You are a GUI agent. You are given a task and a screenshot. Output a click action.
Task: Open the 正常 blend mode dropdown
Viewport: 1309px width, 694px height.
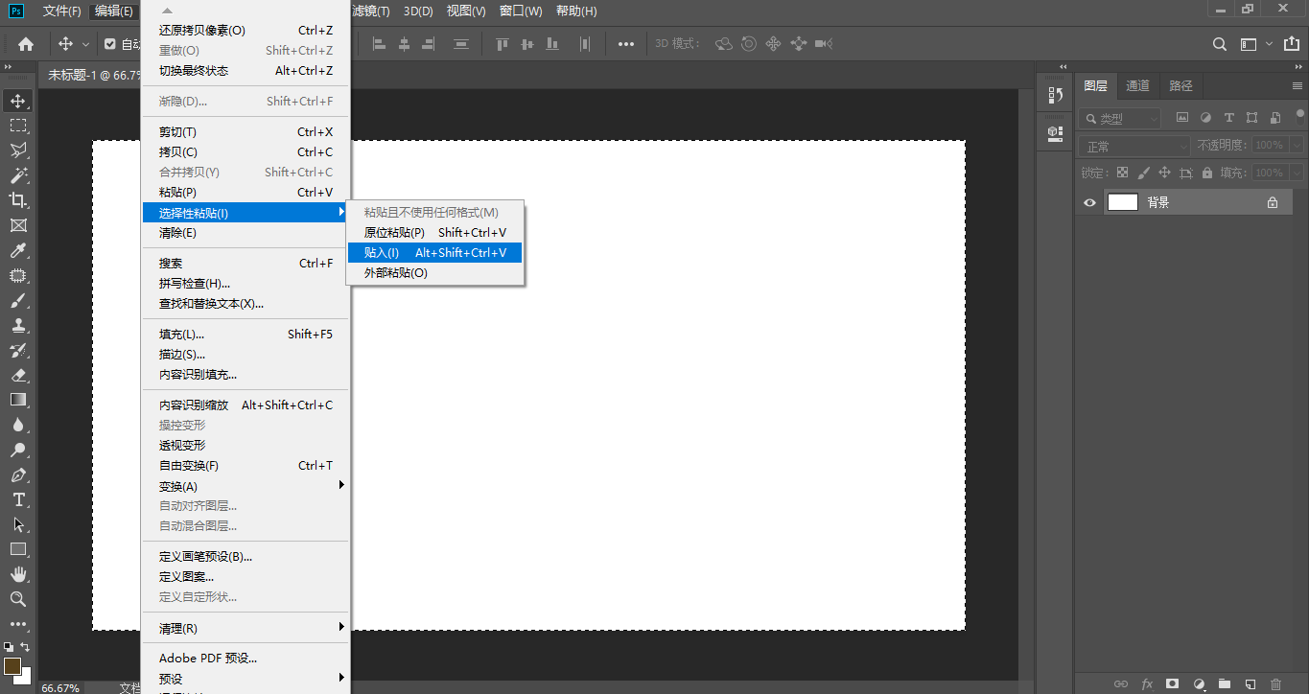tap(1134, 146)
